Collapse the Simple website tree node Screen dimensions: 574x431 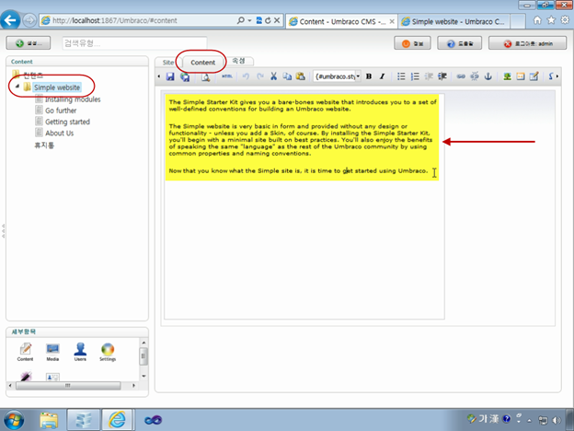tap(17, 87)
